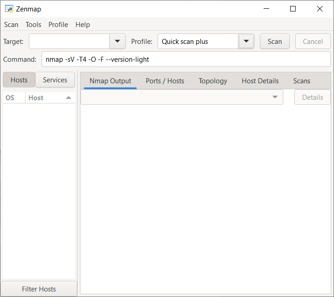Image resolution: width=334 pixels, height=297 pixels.
Task: Switch to the Nmap Output tab
Action: [x=110, y=81]
